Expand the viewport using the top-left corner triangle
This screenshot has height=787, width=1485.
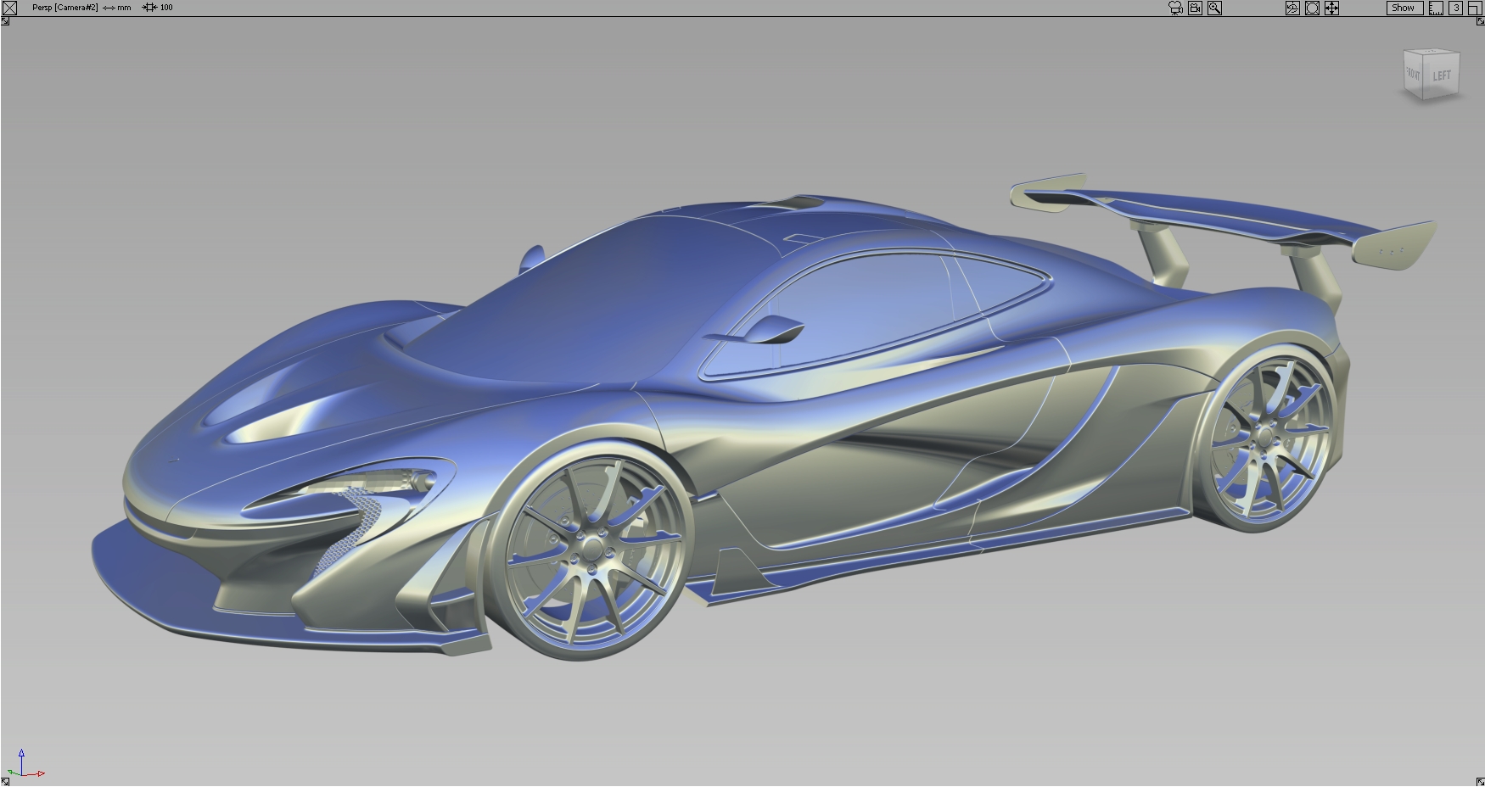click(x=5, y=21)
